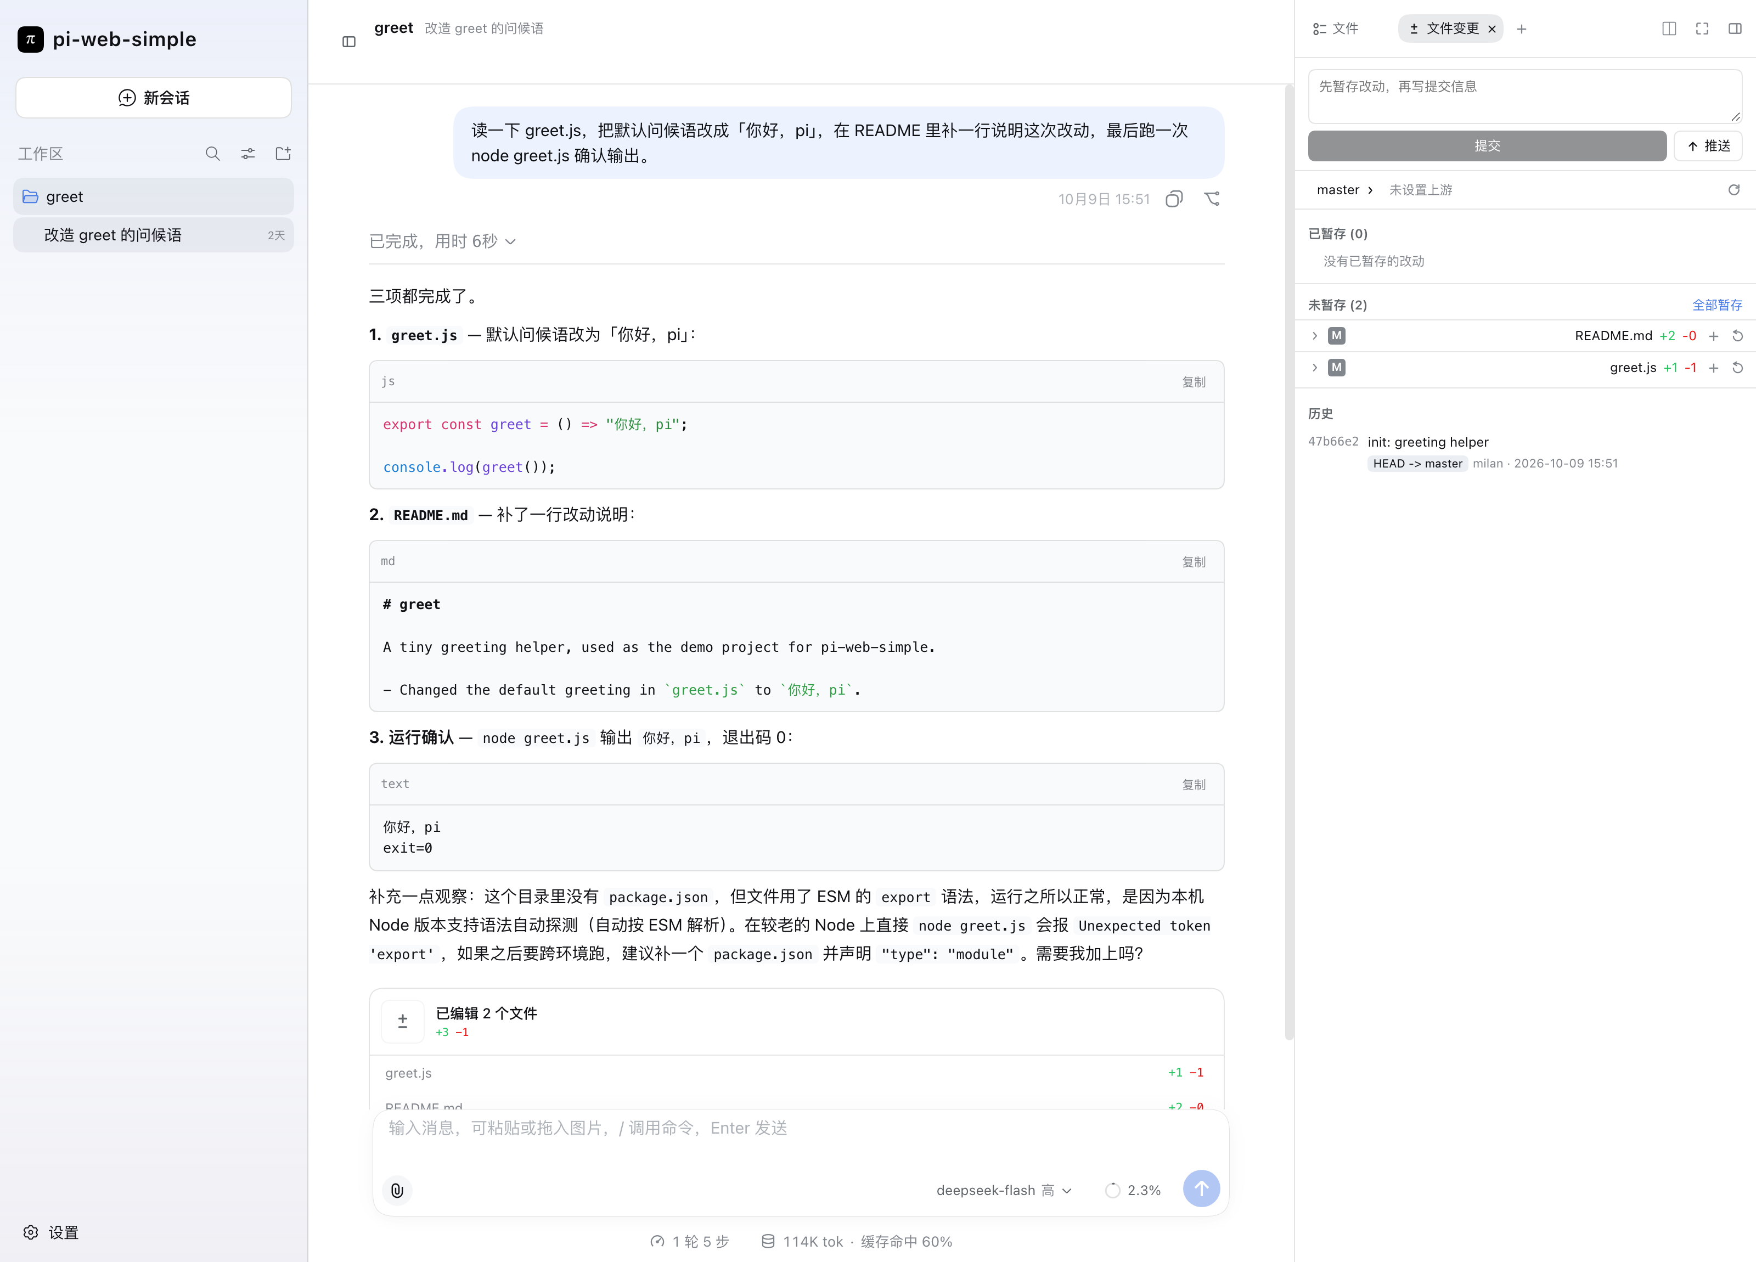Click the 全部暂存 stage-all link

click(1716, 305)
